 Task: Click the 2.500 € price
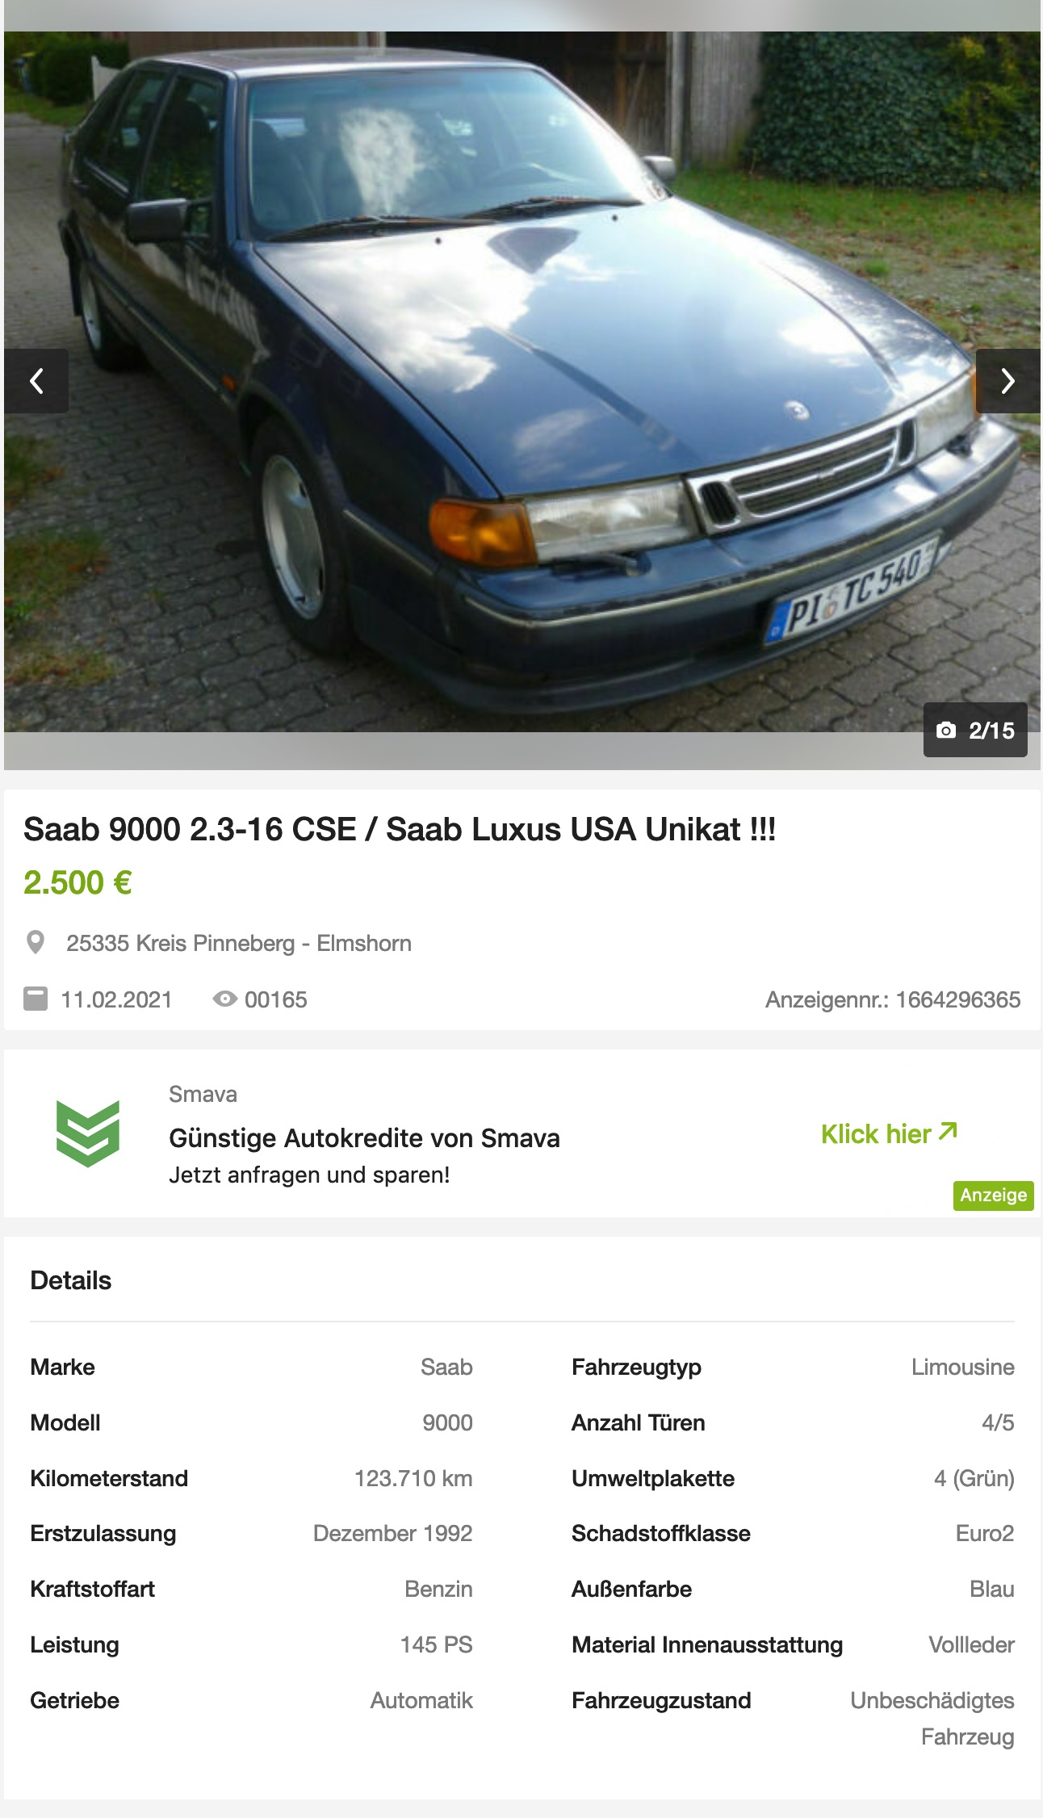coord(77,882)
